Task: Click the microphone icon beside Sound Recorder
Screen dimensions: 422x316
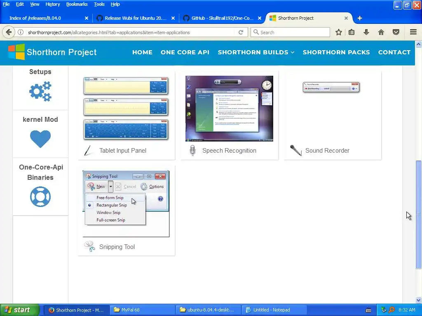Action: [x=295, y=151]
